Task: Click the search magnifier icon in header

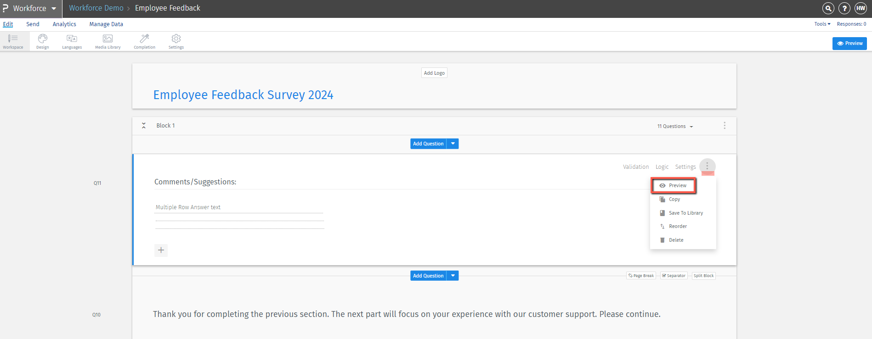Action: [x=828, y=8]
